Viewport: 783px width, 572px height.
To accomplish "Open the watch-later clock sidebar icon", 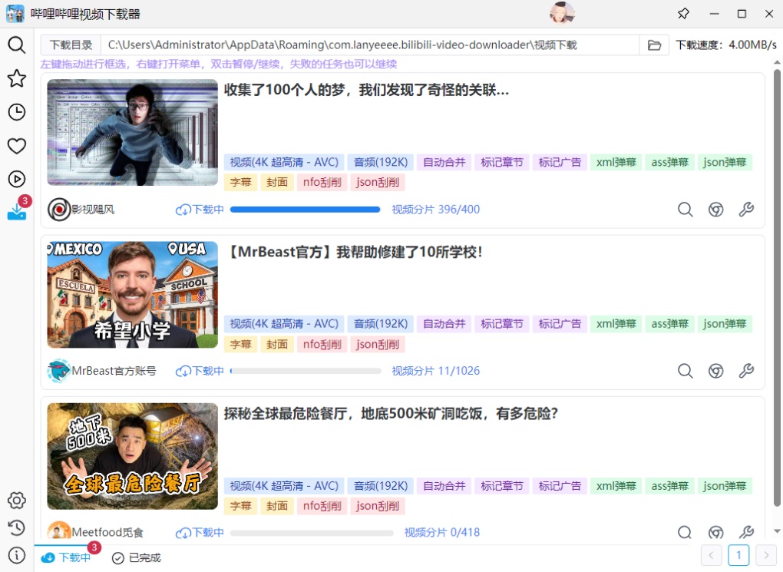I will click(x=16, y=112).
